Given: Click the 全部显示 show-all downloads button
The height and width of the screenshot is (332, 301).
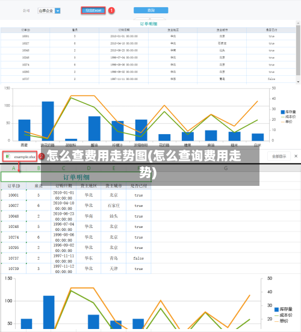Looking at the screenshot, I should pyautogui.click(x=279, y=156).
